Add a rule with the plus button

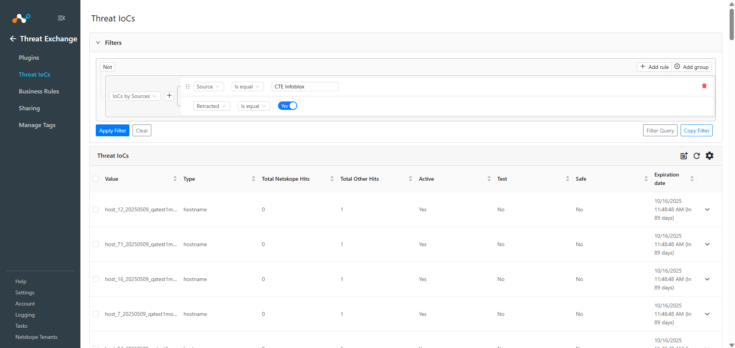169,96
